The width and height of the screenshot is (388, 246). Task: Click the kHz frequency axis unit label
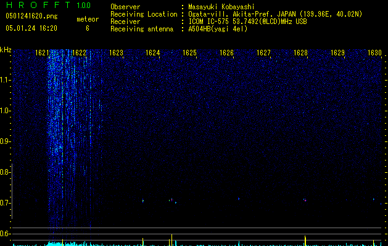point(6,50)
